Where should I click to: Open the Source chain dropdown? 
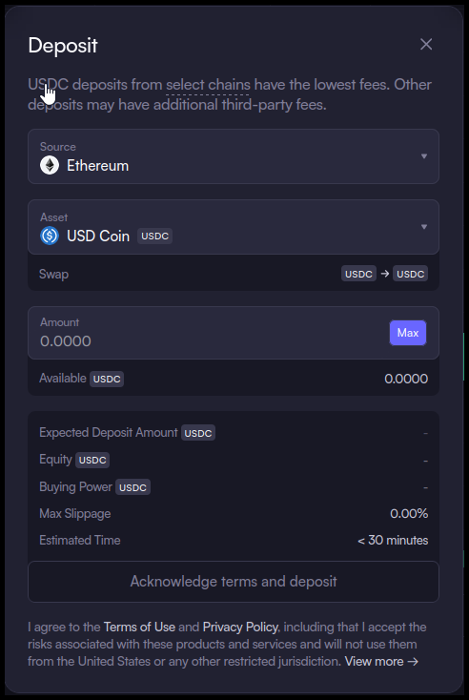pos(234,156)
